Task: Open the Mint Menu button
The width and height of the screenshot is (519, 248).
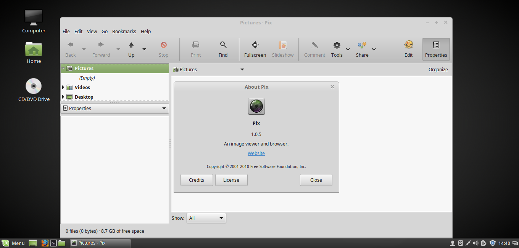Action: tap(13, 243)
